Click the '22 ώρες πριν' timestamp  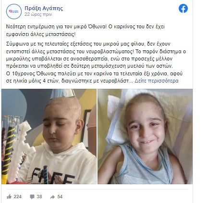click(38, 14)
